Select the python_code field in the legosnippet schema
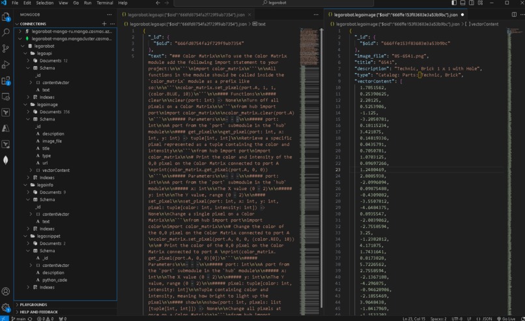 click(x=55, y=280)
